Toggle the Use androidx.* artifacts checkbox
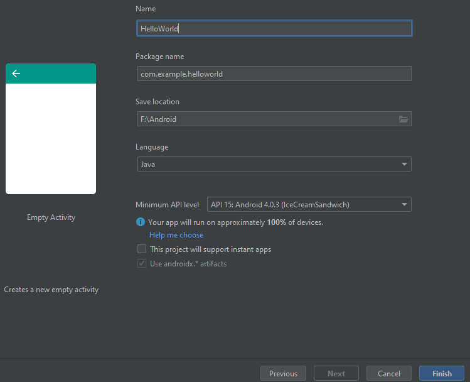The image size is (470, 382). tap(141, 264)
